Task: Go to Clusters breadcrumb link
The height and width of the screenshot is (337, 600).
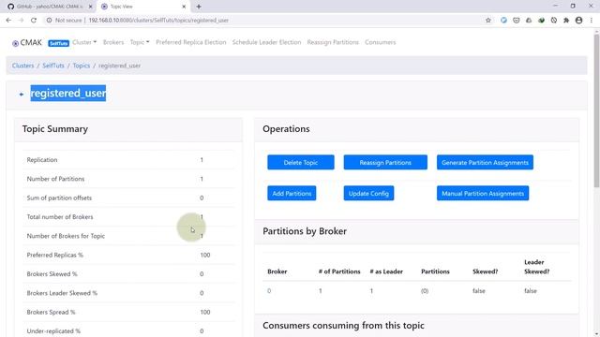Action: click(x=22, y=66)
